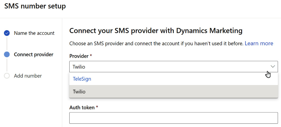The width and height of the screenshot is (281, 127).
Task: Focus the Auth token input field
Action: (173, 118)
